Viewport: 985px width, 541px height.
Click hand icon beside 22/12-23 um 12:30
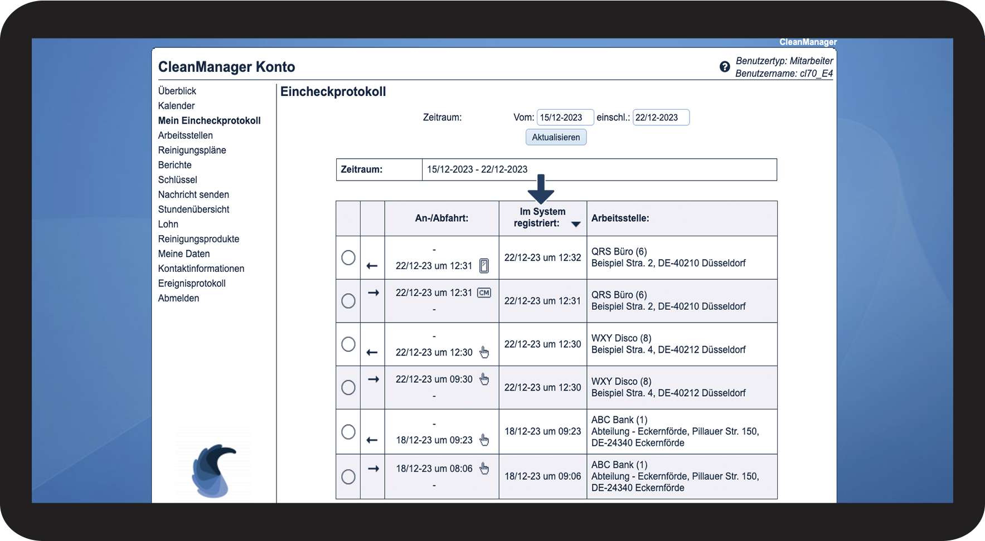[x=484, y=352]
